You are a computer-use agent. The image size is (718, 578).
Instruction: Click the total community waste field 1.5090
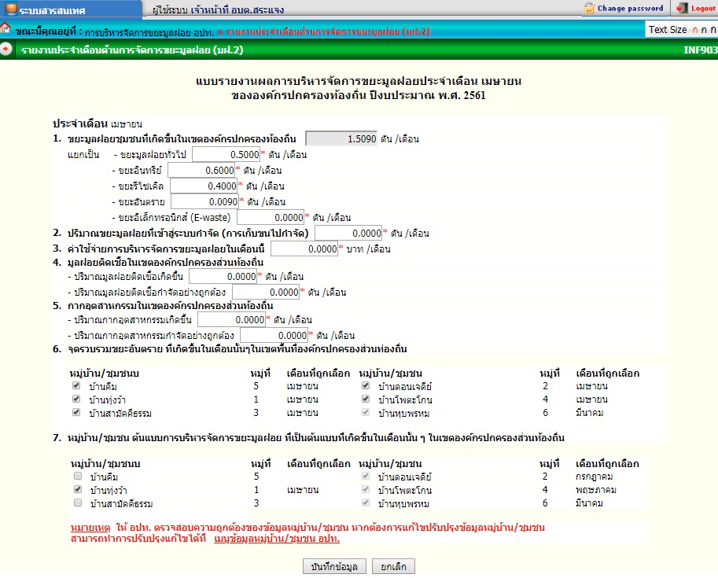[341, 138]
